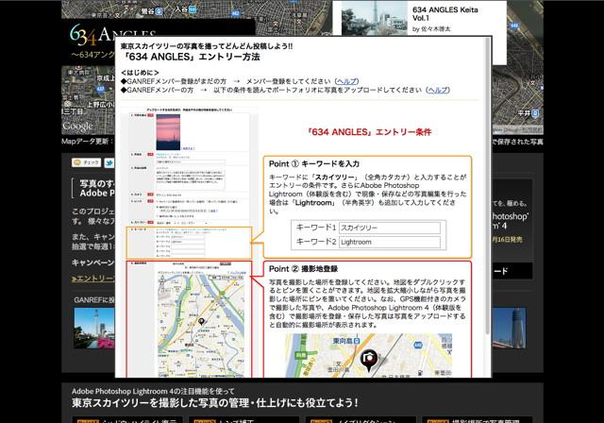Open the Skytree thumbnail right of the dialog
Screen dimensions: 604x423
[x=509, y=328]
